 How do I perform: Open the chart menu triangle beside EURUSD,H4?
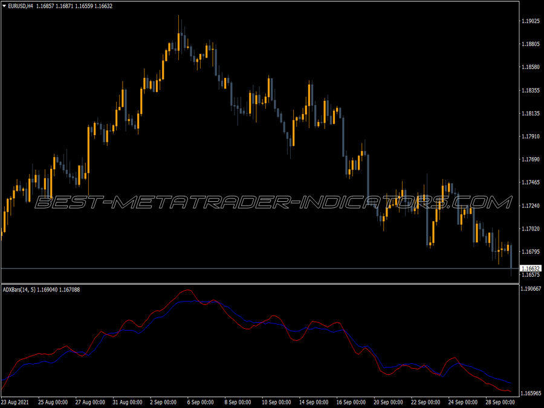pos(4,6)
